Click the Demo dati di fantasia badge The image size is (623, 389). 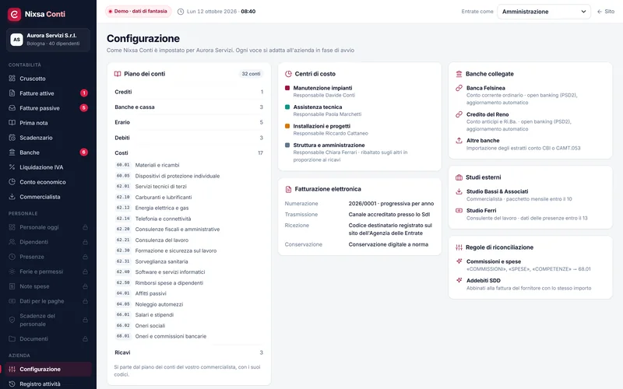tap(139, 11)
